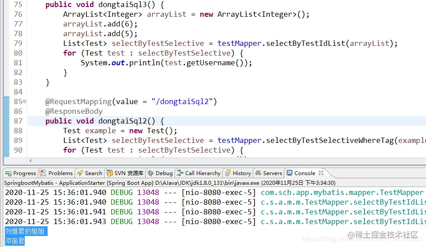The height and width of the screenshot is (247, 426).
Task: Switch to the Servers tab
Action: click(269, 173)
